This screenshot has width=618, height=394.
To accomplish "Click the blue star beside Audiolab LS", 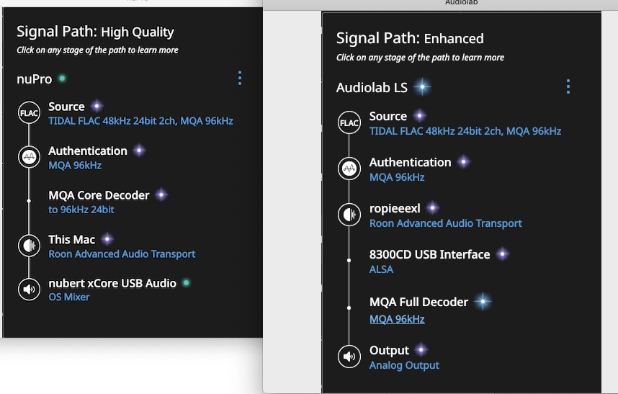I will pos(422,88).
